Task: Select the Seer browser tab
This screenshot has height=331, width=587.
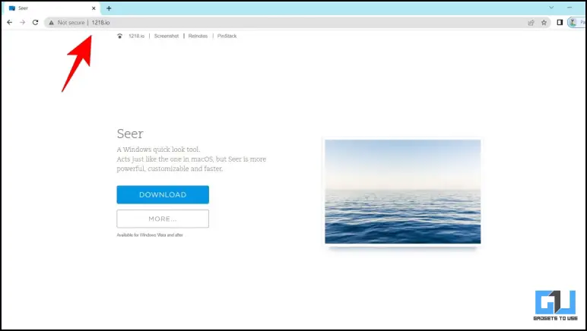Action: point(52,8)
